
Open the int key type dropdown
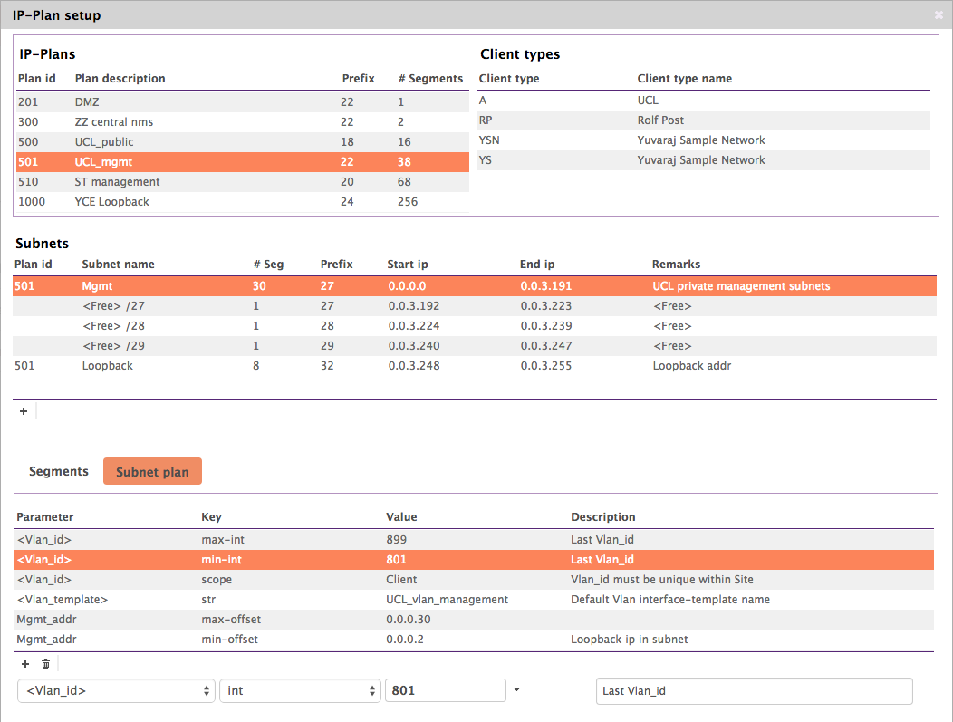click(x=299, y=691)
